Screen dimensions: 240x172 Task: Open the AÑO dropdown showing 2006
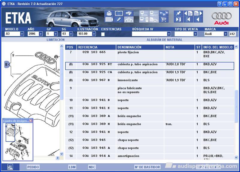click(x=41, y=34)
